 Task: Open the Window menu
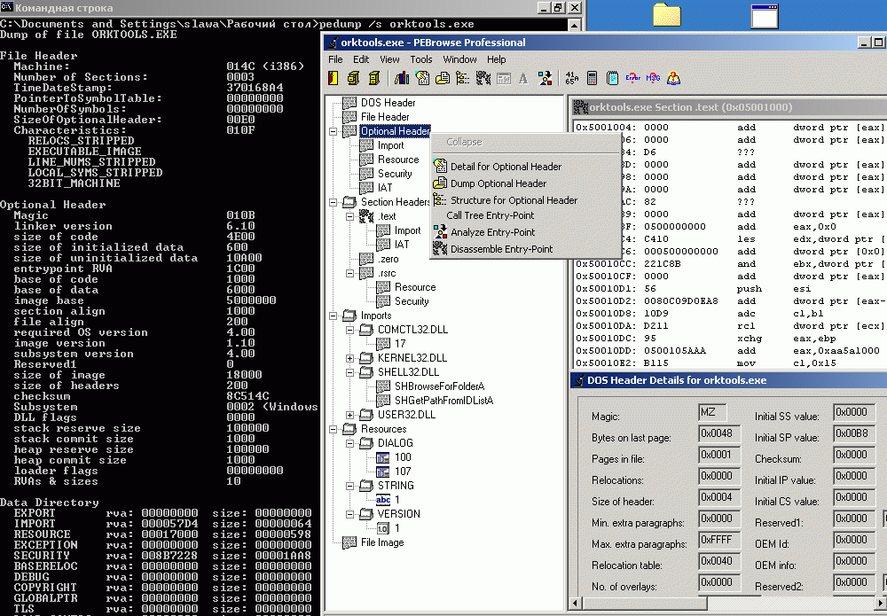459,59
